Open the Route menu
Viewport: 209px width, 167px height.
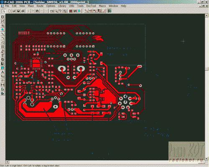tap(40, 6)
